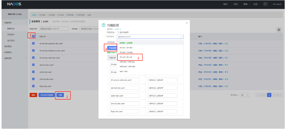Focus the Data ID search input
The height and width of the screenshot is (130, 286).
pos(54,29)
